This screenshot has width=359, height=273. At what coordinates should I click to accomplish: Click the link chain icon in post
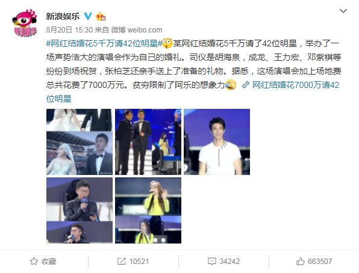tap(245, 85)
